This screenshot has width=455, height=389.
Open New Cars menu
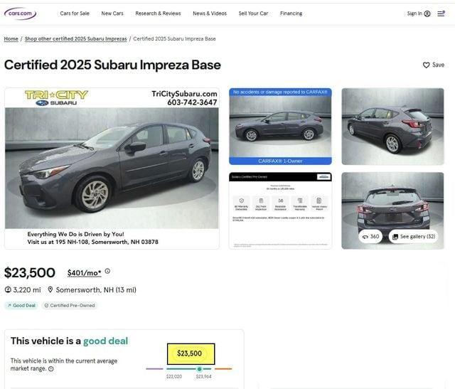[x=112, y=14]
